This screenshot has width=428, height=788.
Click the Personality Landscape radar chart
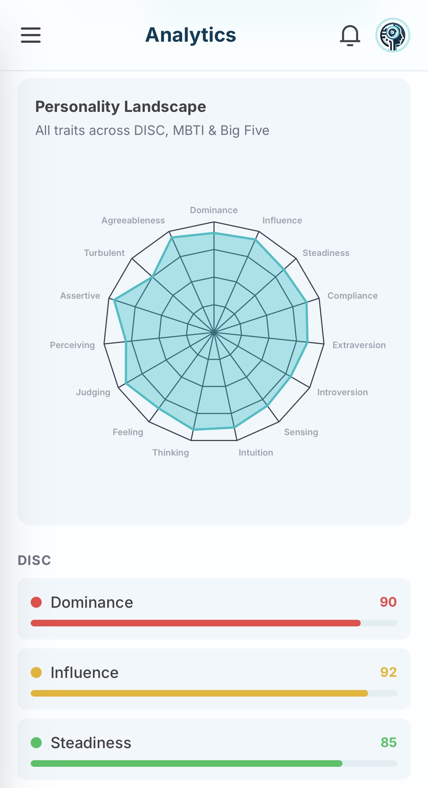[214, 331]
